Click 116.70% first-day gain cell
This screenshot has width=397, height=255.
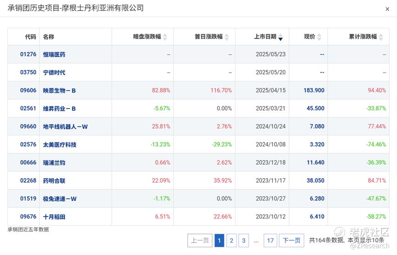tap(221, 90)
